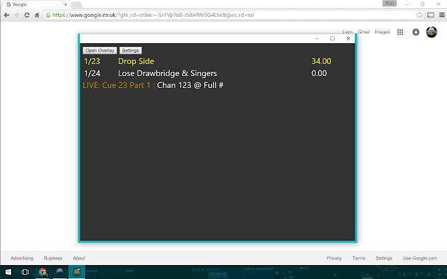Screen dimensions: 447x279
Task: Click the 0.00 cue time value
Action: click(319, 73)
